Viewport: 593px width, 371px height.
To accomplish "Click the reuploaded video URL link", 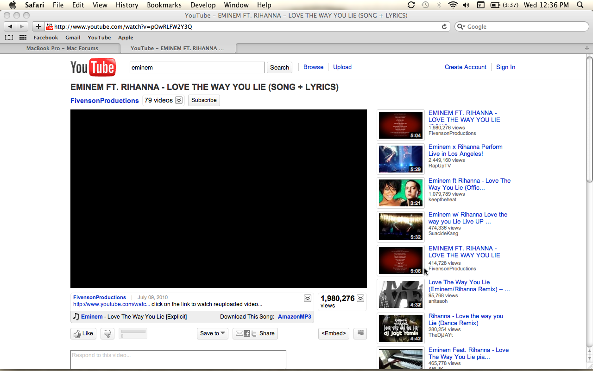I will pyautogui.click(x=112, y=304).
